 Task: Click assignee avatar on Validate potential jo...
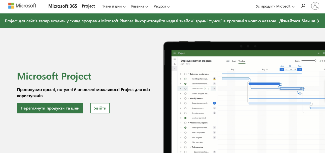(x=214, y=79)
